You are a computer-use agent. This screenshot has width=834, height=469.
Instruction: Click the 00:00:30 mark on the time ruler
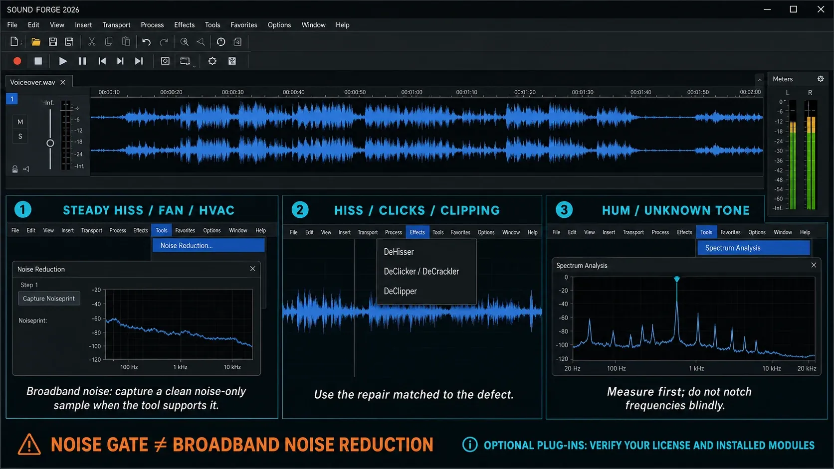click(233, 92)
